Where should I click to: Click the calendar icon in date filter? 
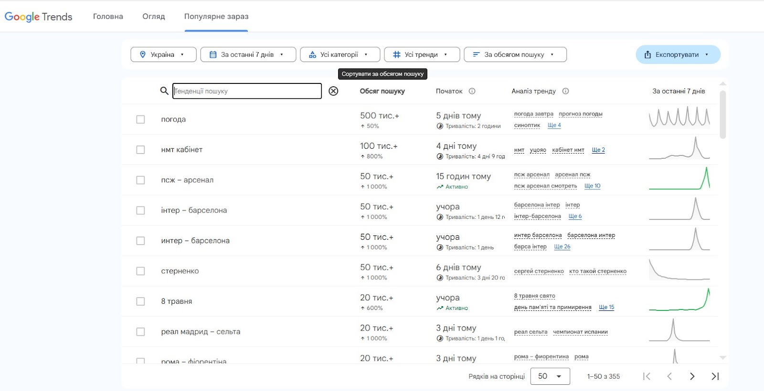coord(213,54)
